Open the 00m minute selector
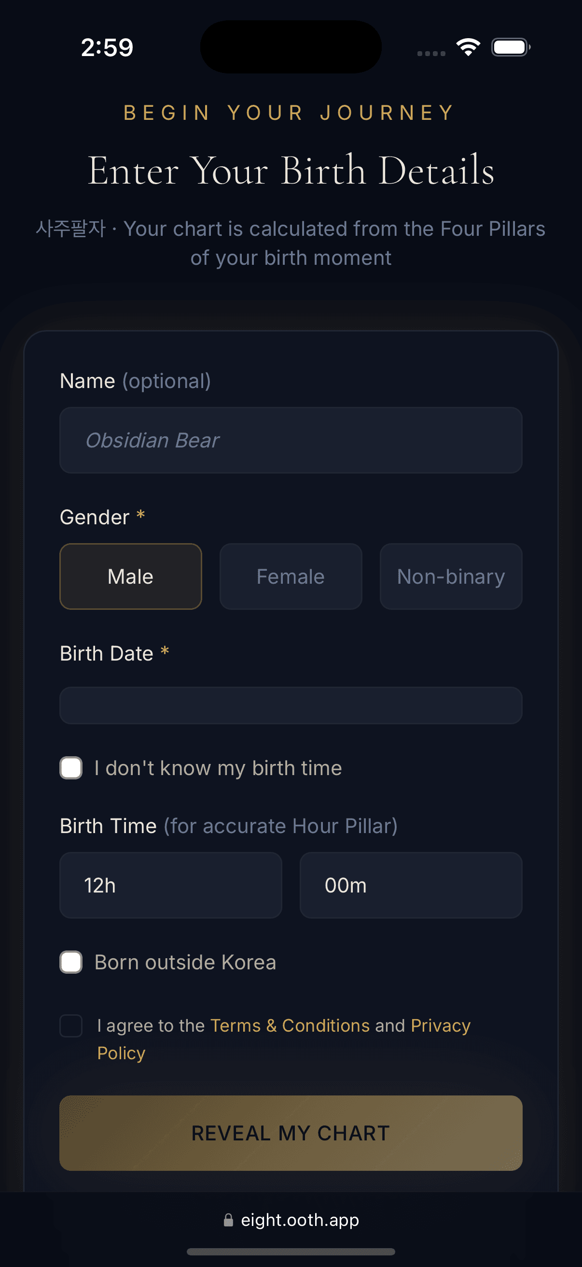This screenshot has height=1267, width=582. pos(412,885)
